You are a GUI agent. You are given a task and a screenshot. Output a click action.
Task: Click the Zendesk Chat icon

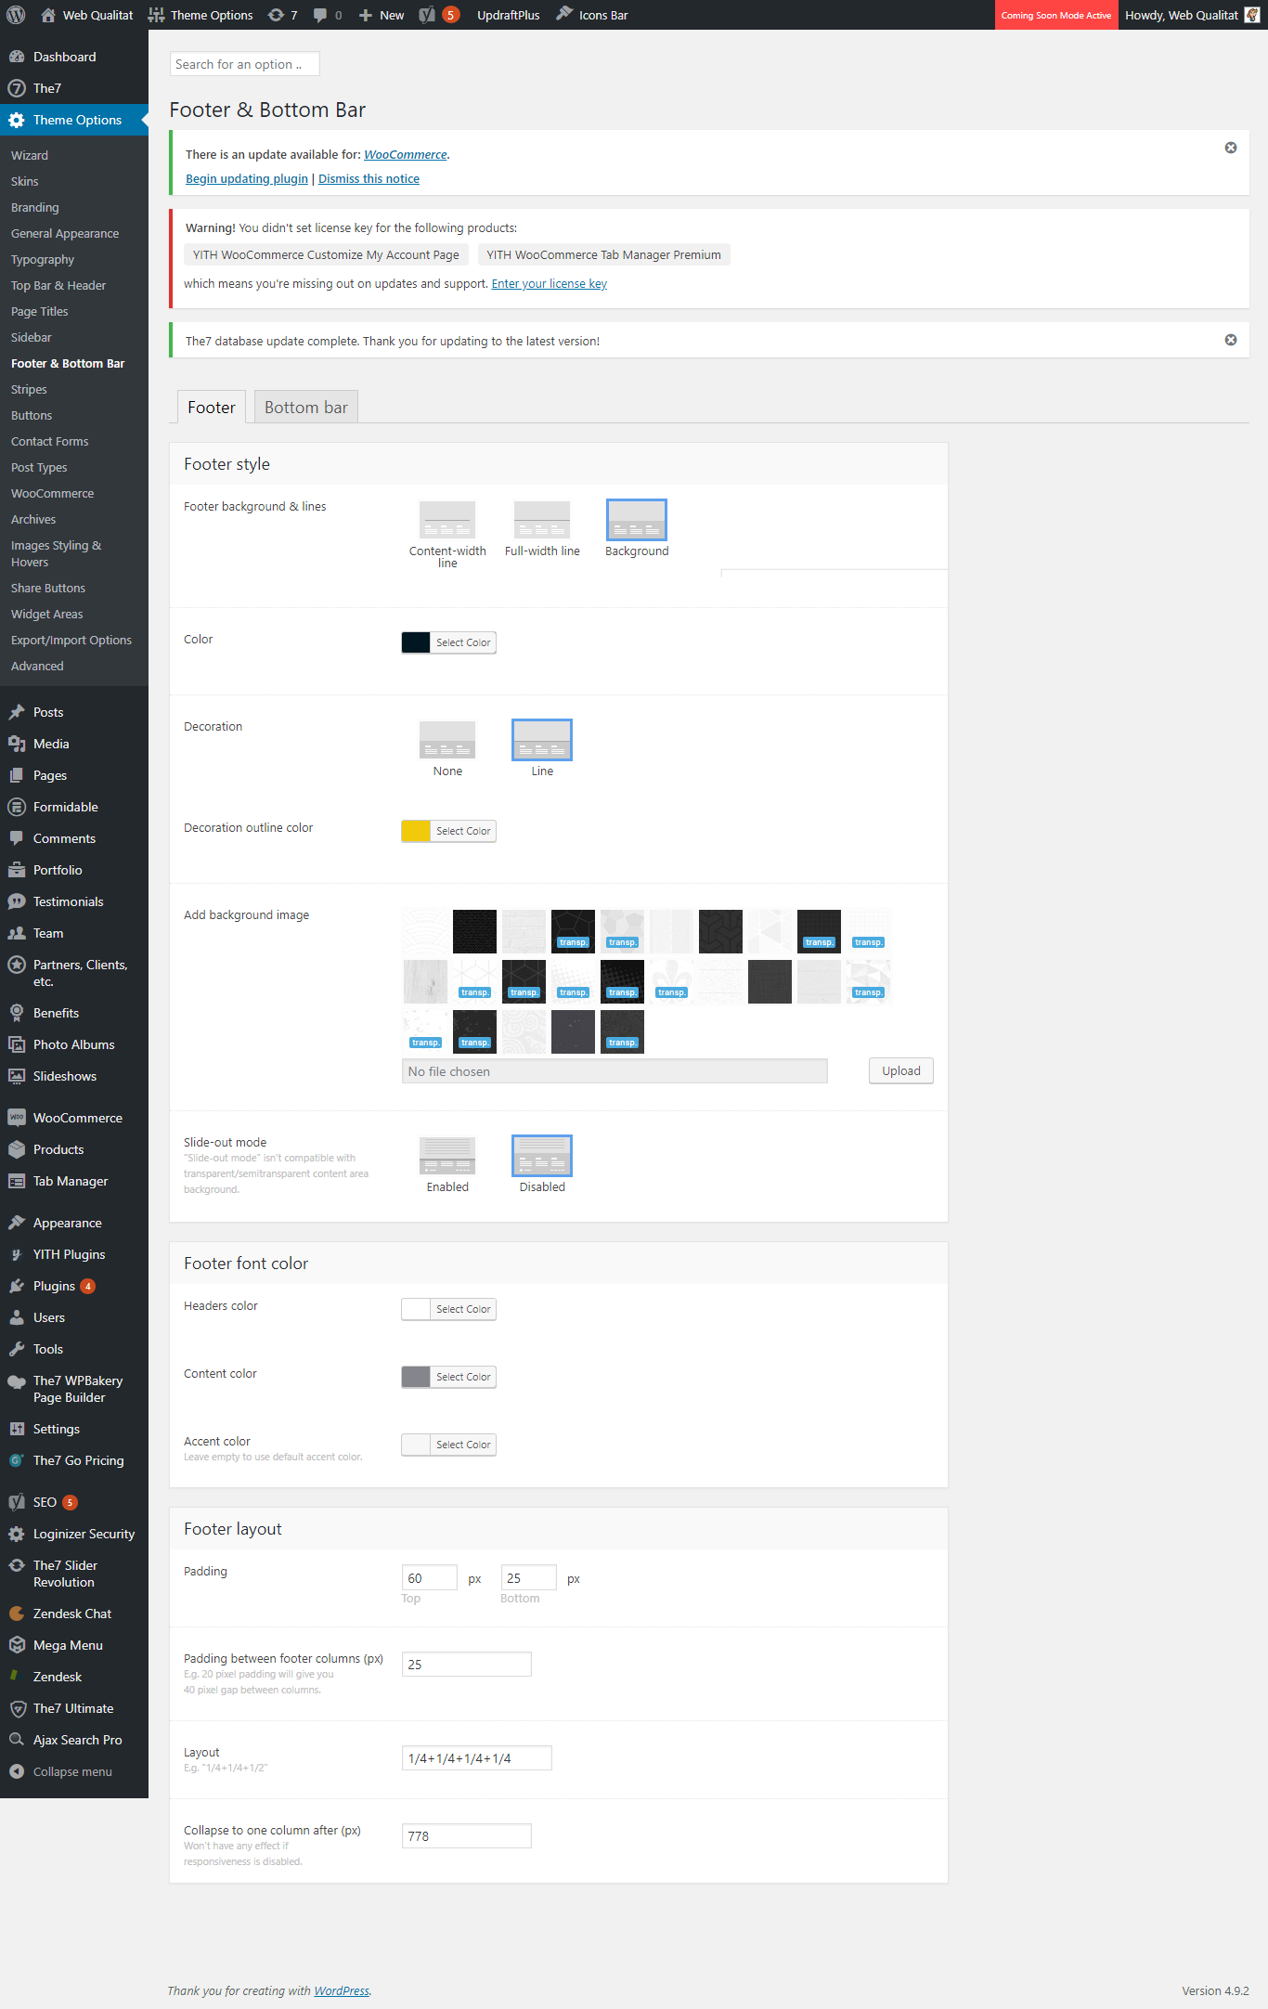[x=17, y=1614]
